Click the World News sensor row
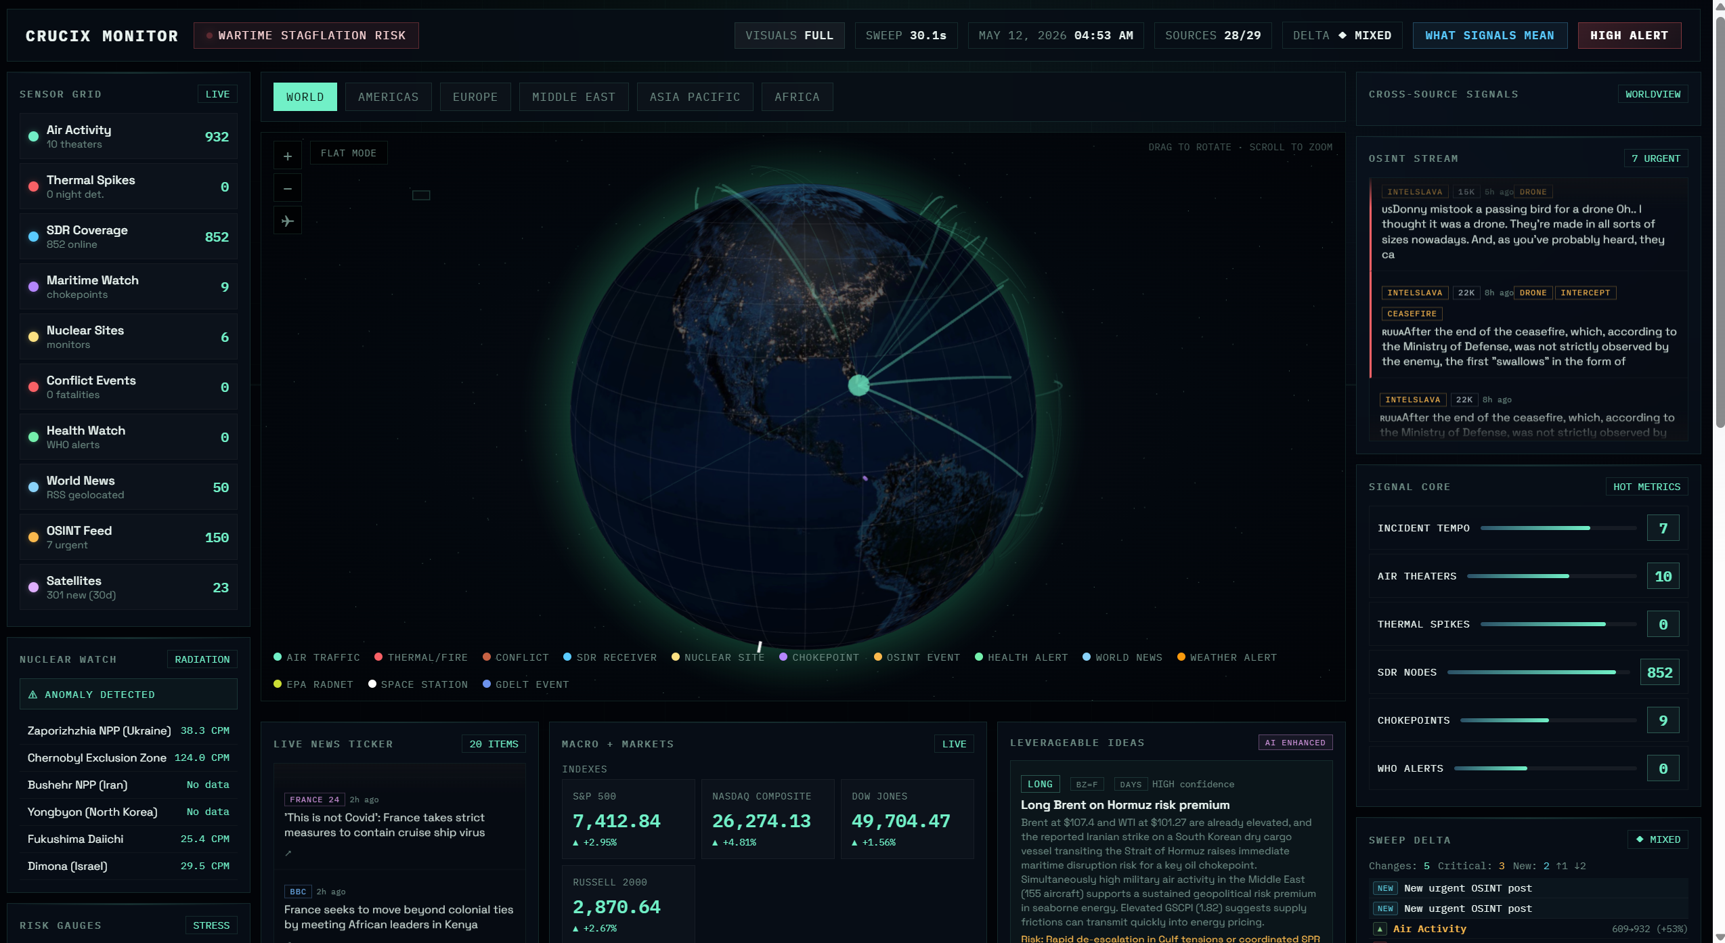Viewport: 1725px width, 943px height. click(x=129, y=487)
